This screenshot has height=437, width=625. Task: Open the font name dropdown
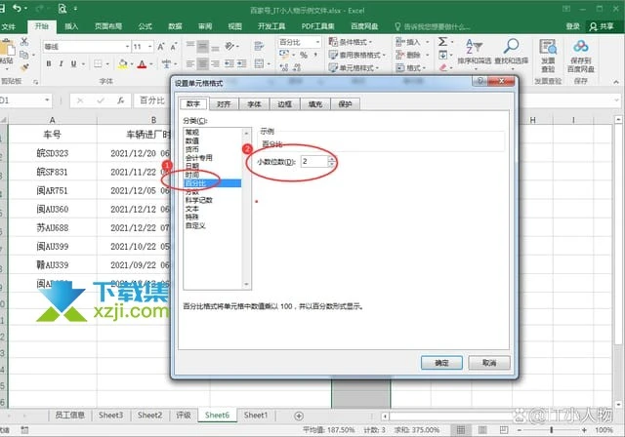click(x=127, y=47)
